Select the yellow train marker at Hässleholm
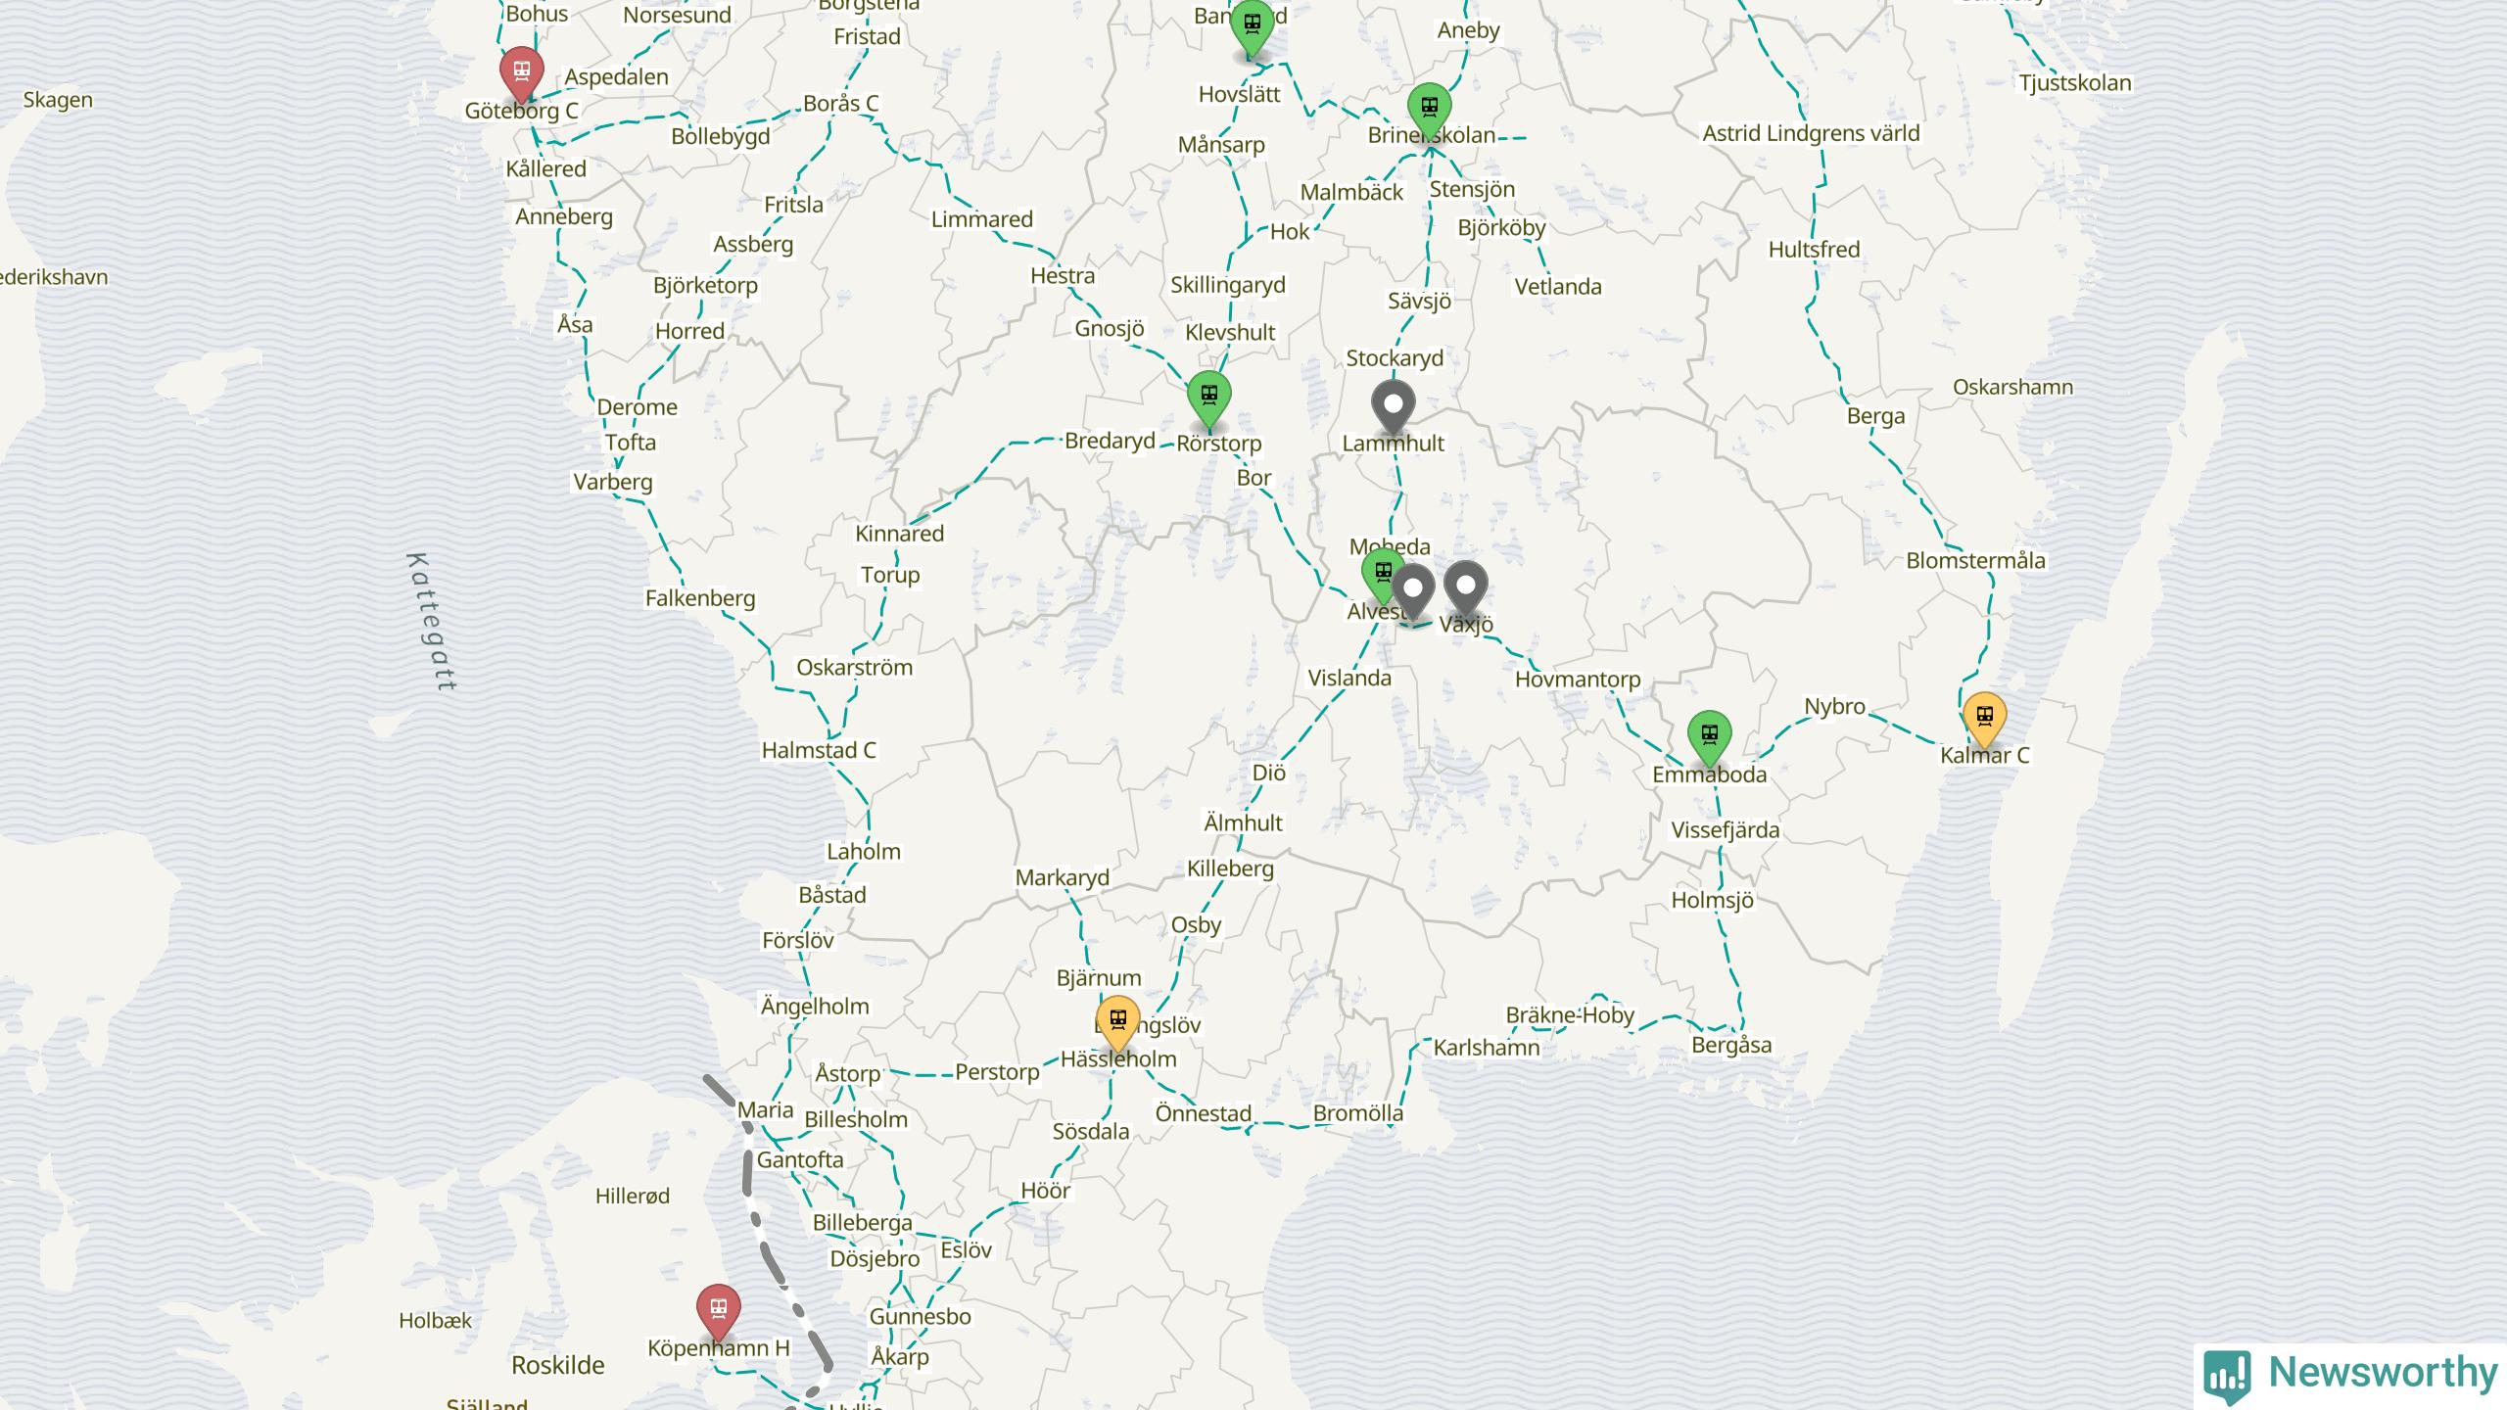2507x1410 pixels. 1117,1023
